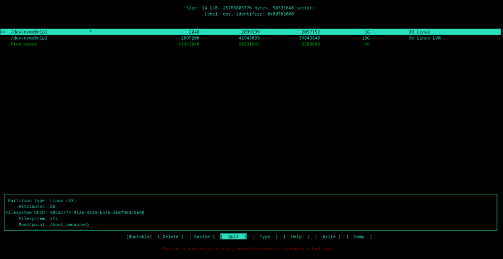Choose the Dump menu option
Viewport: 503px width, 259px height.
[359, 236]
